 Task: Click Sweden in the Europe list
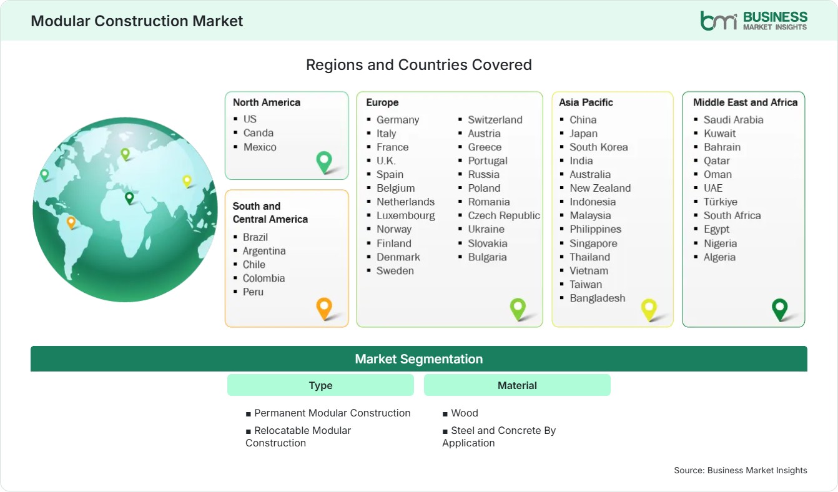(x=395, y=270)
